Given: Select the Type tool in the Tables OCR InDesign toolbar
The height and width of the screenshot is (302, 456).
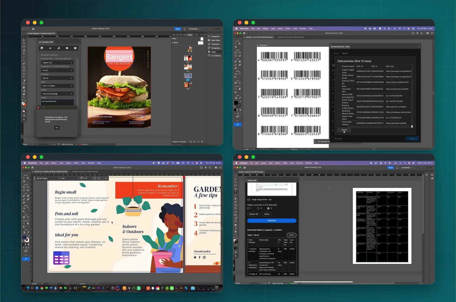Looking at the screenshot, I should pyautogui.click(x=236, y=192).
